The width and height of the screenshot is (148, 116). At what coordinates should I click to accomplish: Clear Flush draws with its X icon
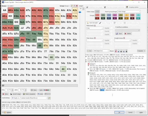[95, 38]
